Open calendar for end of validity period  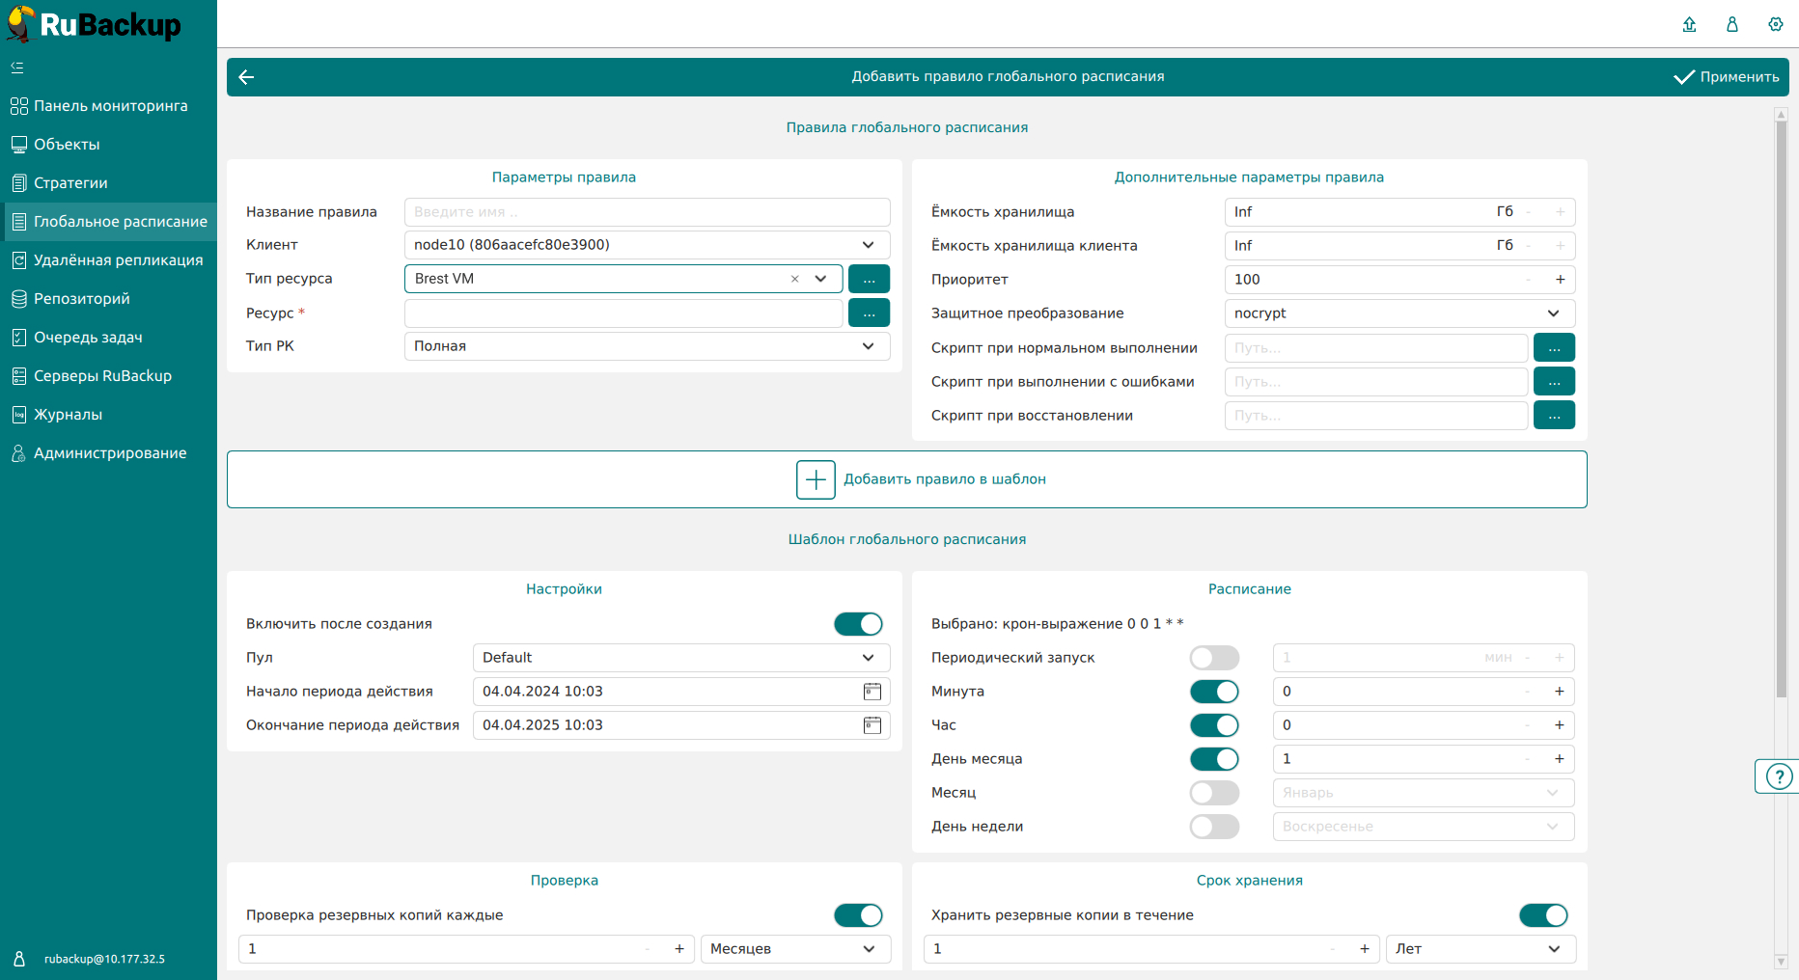(872, 725)
